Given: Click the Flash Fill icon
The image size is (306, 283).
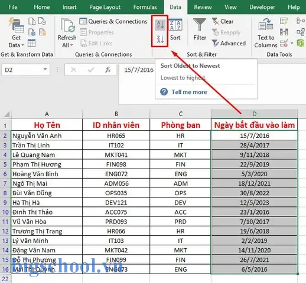Looking at the screenshot, I should 284,21.
